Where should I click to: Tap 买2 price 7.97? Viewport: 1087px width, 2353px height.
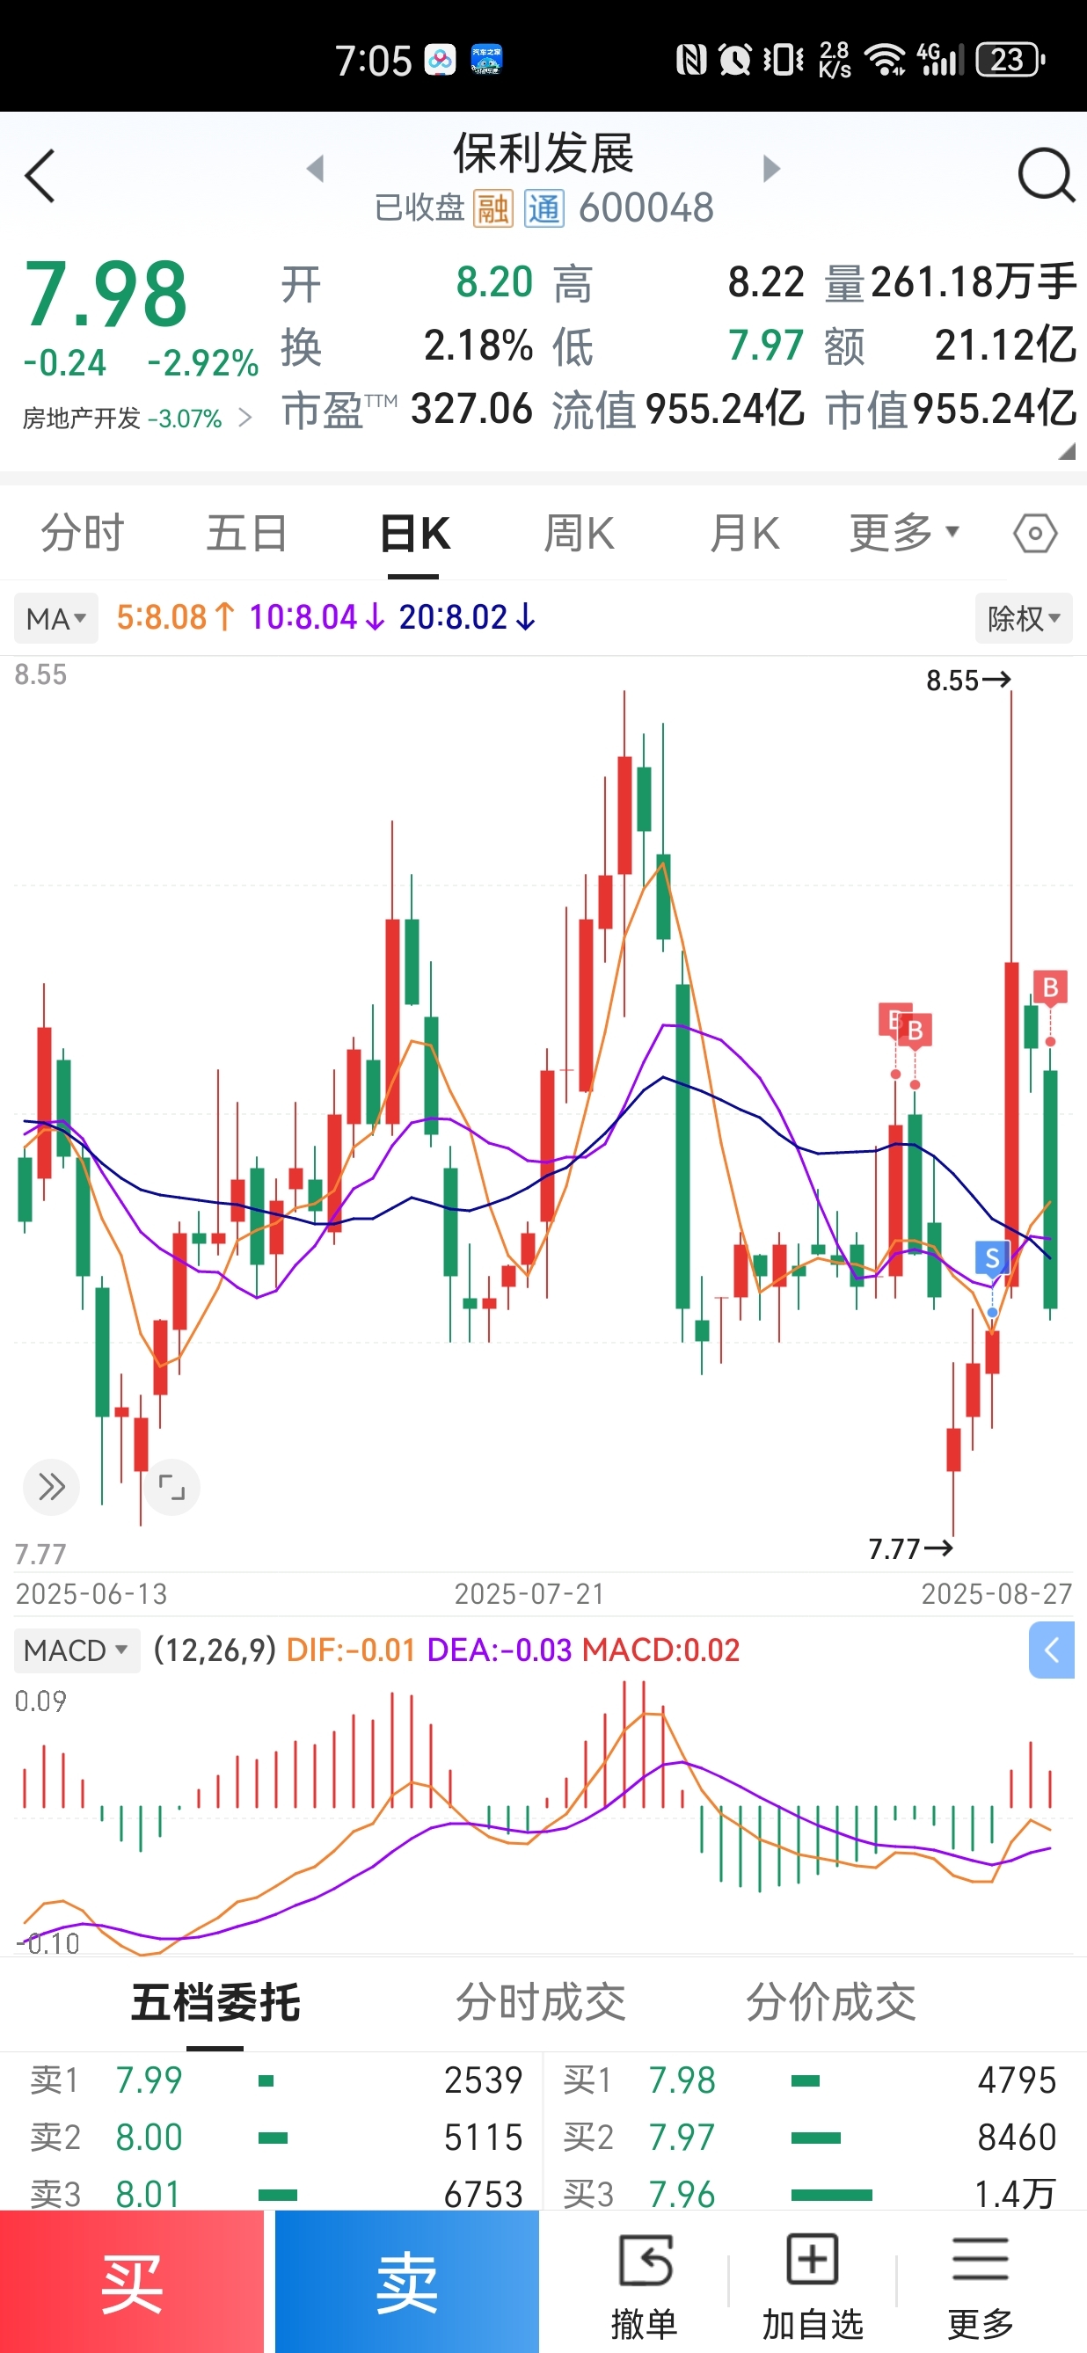(x=682, y=2138)
